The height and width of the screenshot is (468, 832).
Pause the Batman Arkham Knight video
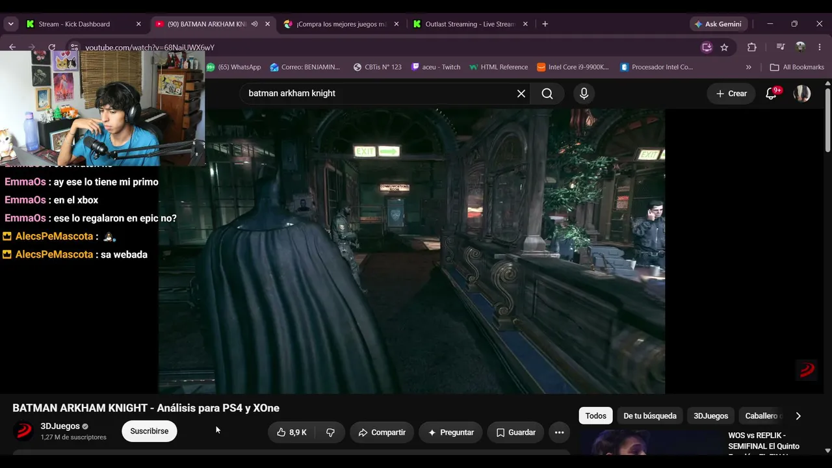click(411, 251)
